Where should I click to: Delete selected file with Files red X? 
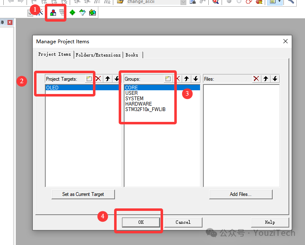(256, 79)
